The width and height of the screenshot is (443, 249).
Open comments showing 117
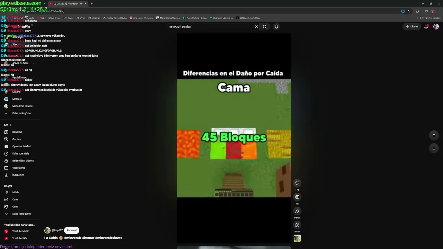coord(297,197)
